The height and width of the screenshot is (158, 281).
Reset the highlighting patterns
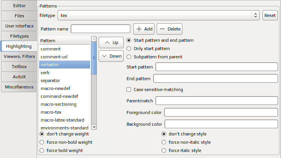point(270,15)
